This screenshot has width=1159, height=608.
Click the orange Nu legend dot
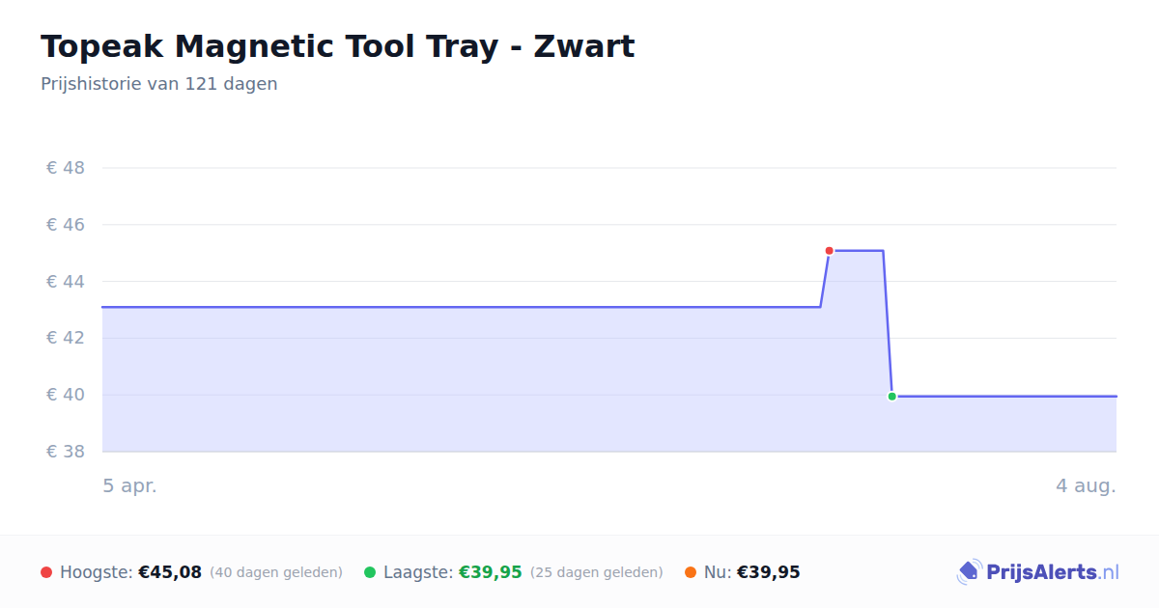click(x=691, y=572)
